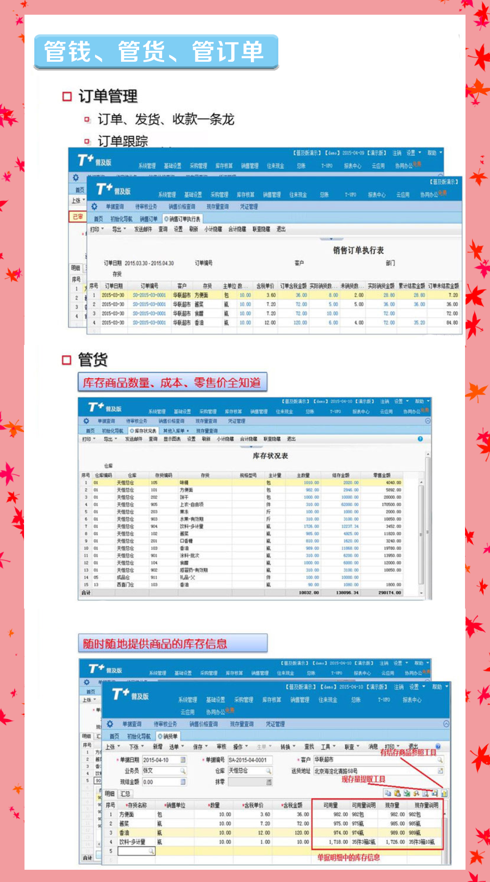Click the magnifier icon in the 仓库 field

point(269,771)
